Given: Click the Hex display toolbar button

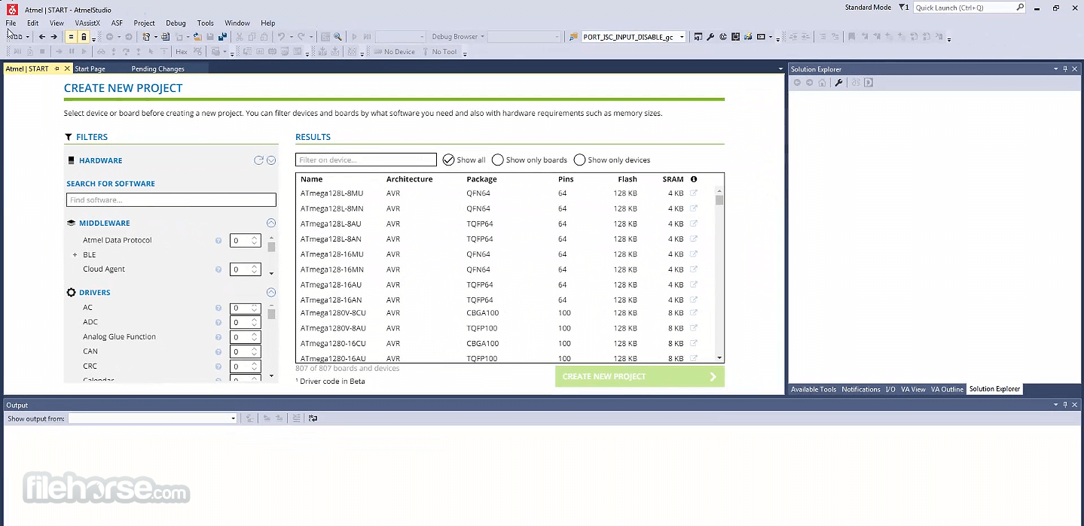Looking at the screenshot, I should [x=182, y=52].
